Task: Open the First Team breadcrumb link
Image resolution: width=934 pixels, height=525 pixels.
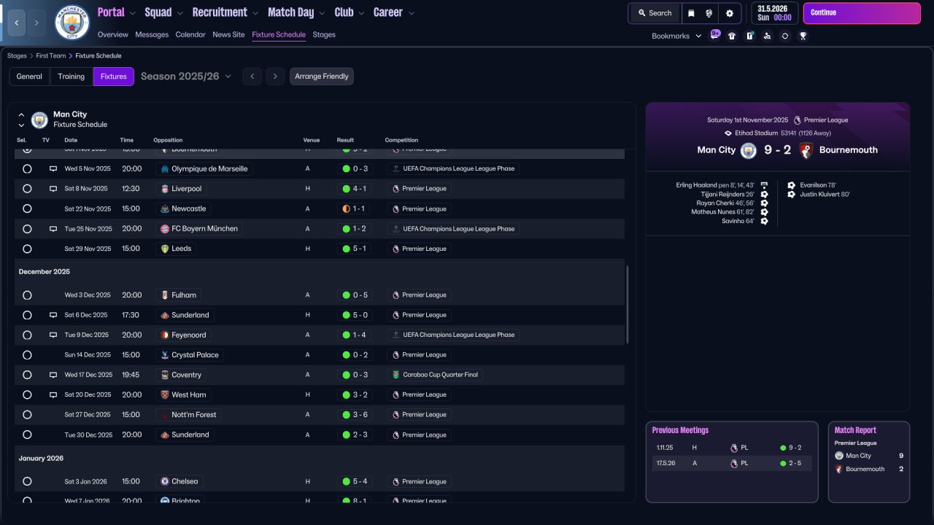Action: [x=51, y=55]
